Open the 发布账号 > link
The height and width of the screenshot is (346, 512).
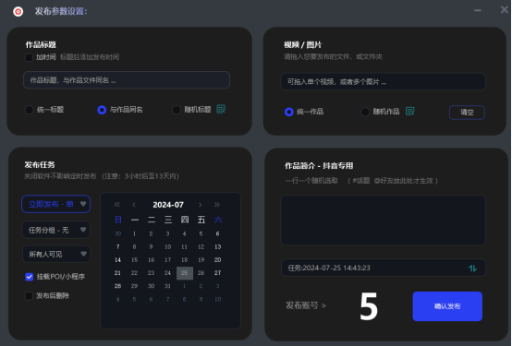point(306,305)
